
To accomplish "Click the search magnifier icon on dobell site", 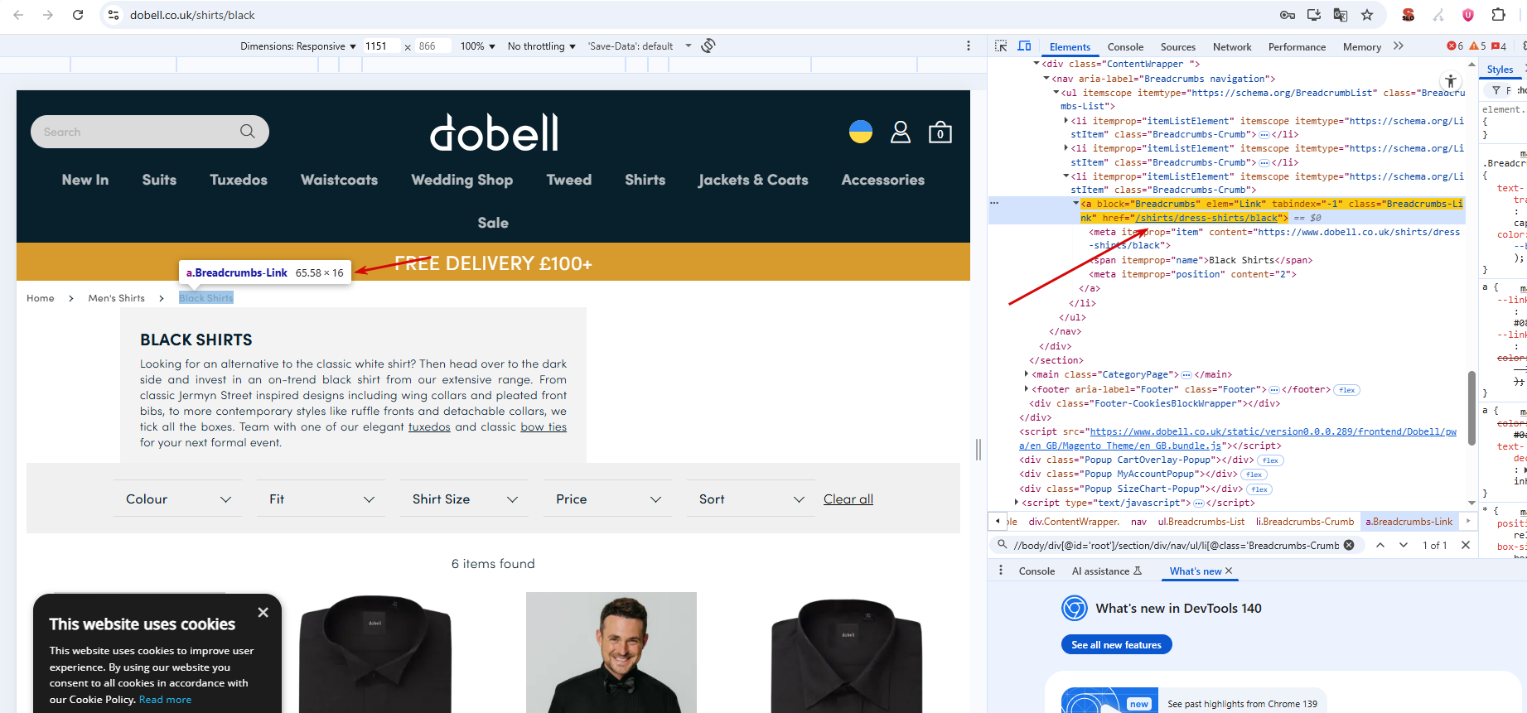I will tap(247, 132).
